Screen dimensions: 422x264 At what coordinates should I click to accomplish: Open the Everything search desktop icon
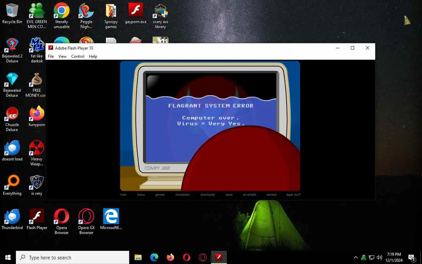tap(12, 185)
